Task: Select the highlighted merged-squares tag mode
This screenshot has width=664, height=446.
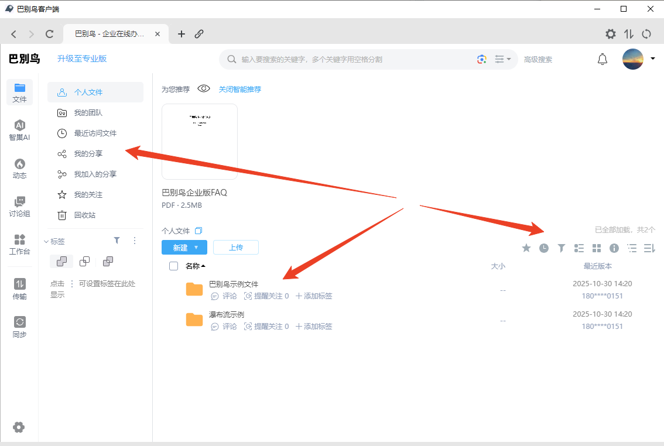Action: tap(61, 262)
